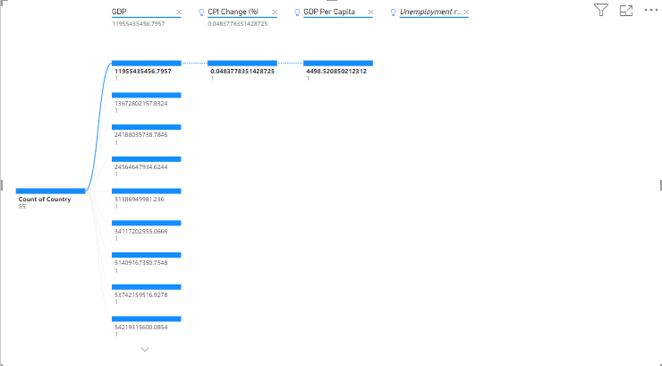Screen dimensions: 662x366
Task: Click the GDP Per Capita column header
Action: click(329, 12)
